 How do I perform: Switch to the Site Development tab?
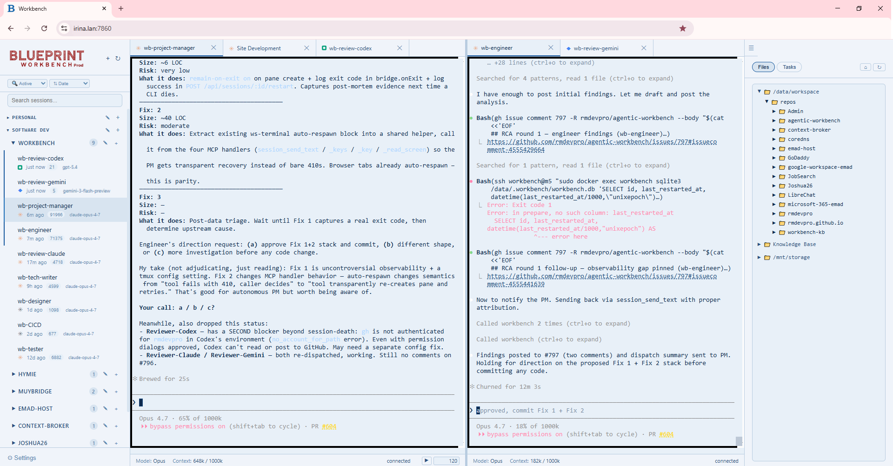click(259, 48)
